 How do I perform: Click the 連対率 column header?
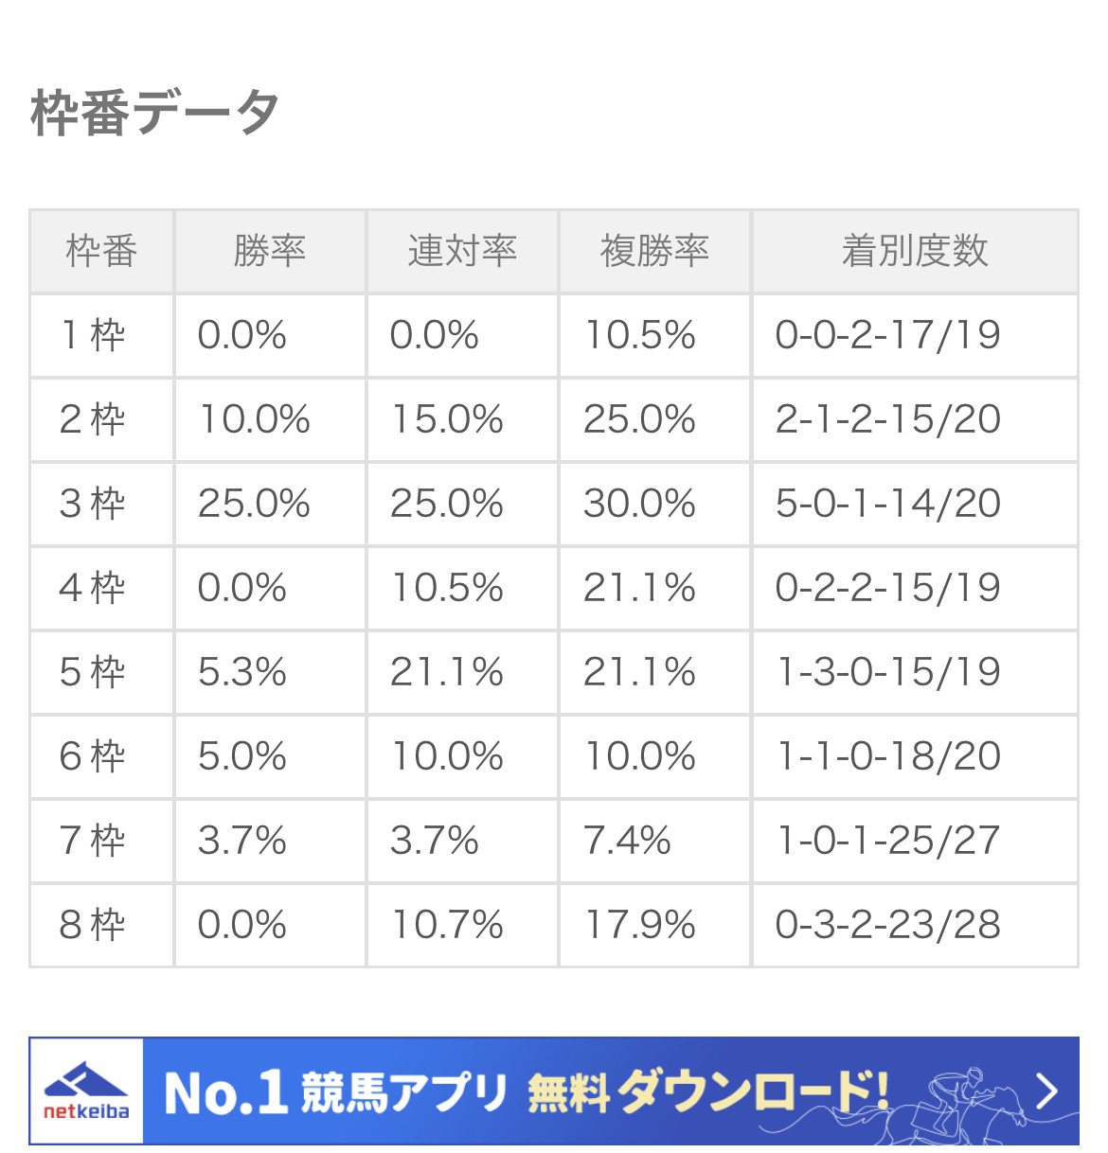[462, 252]
